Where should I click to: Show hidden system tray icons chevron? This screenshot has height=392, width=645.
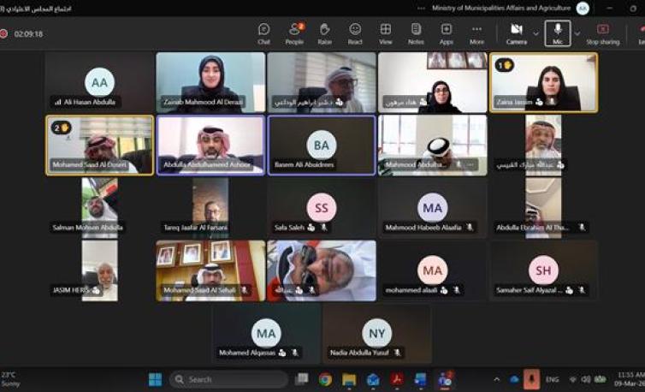click(497, 379)
